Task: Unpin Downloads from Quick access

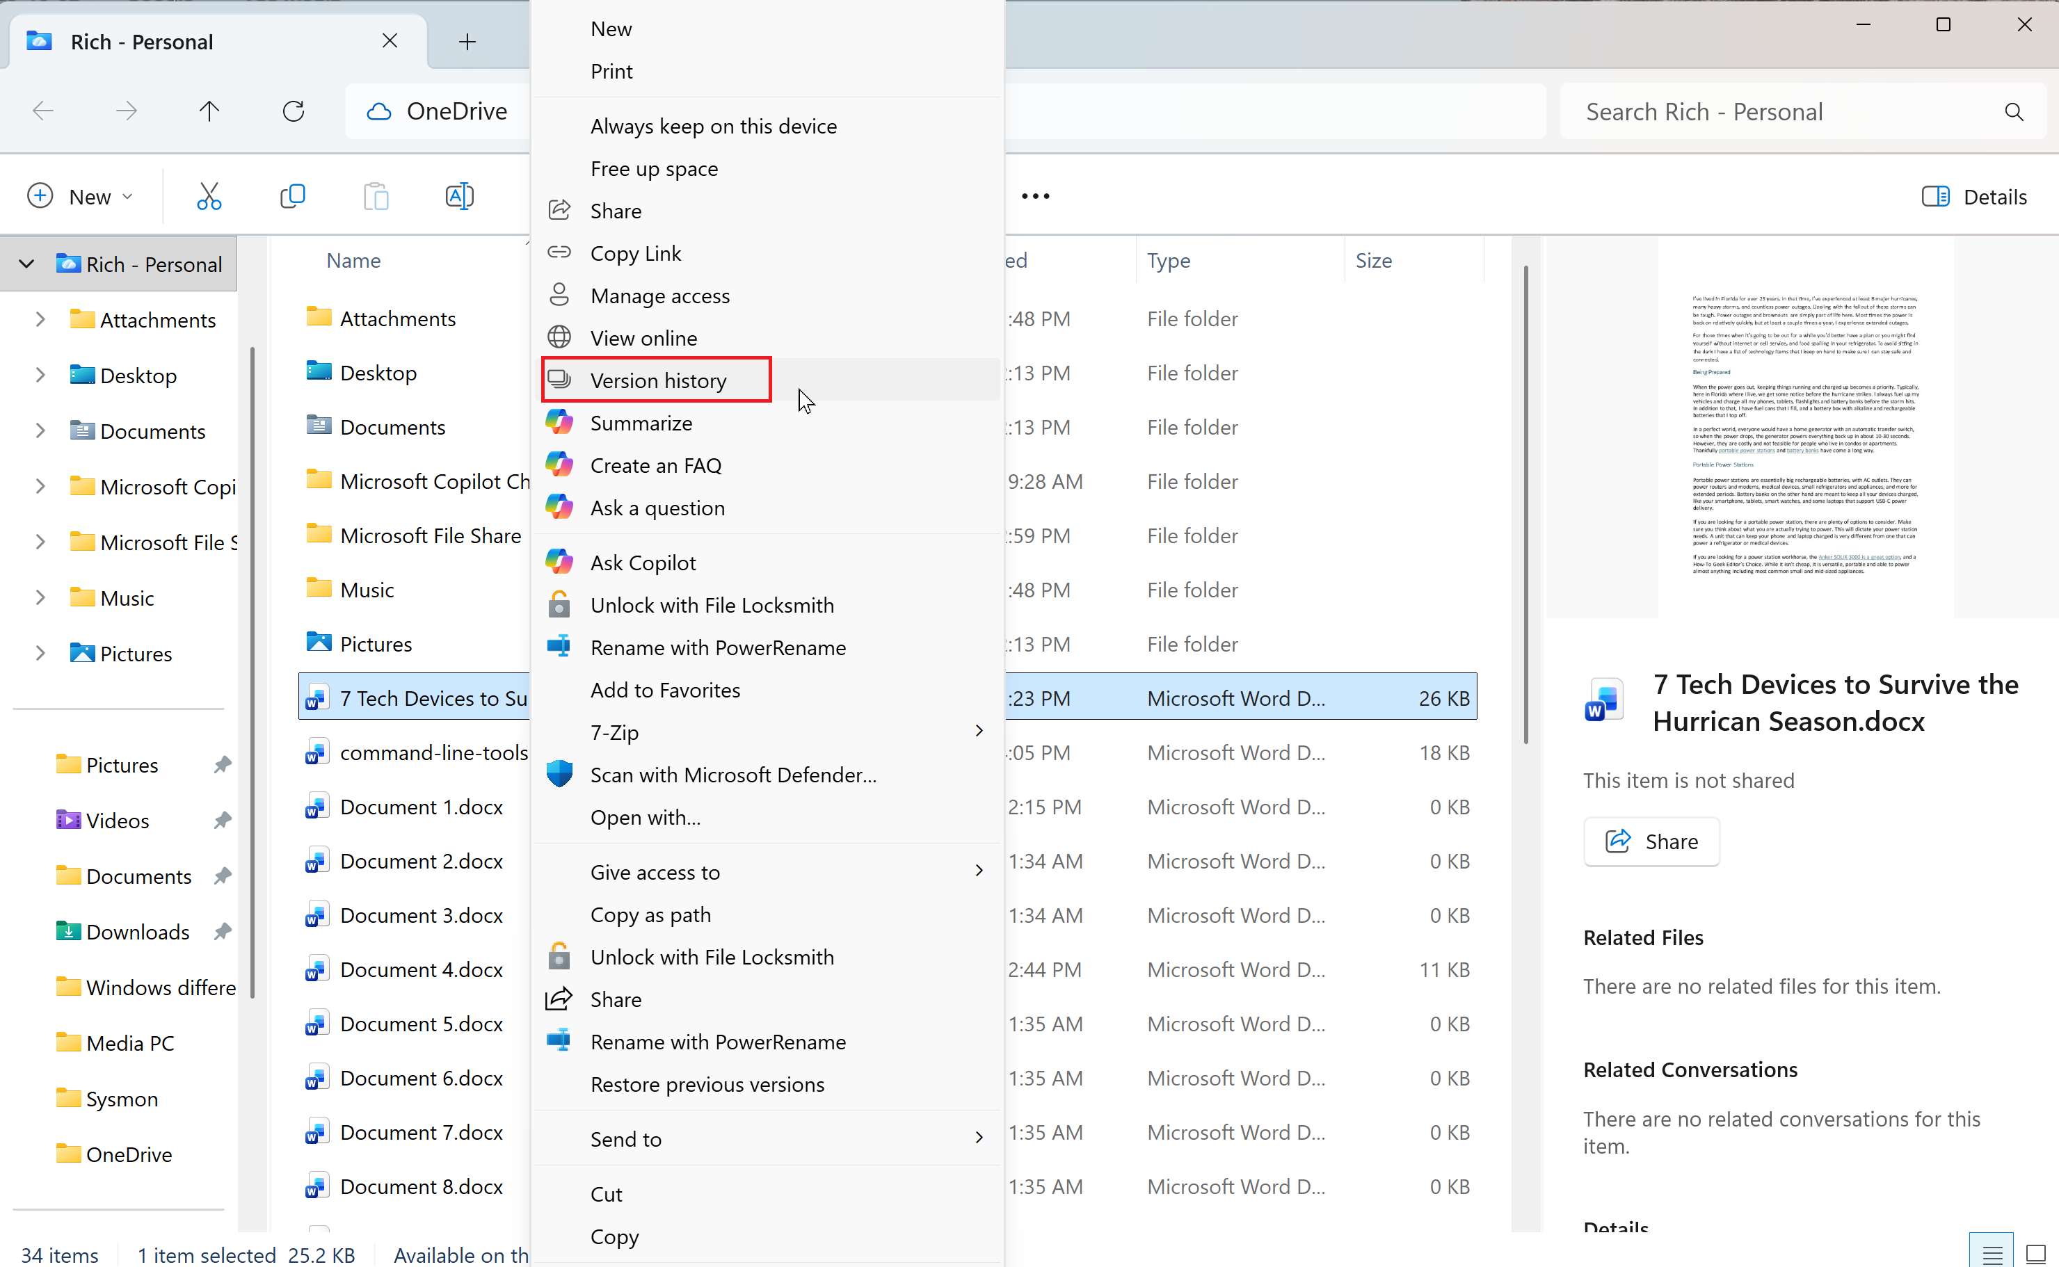Action: pyautogui.click(x=222, y=931)
